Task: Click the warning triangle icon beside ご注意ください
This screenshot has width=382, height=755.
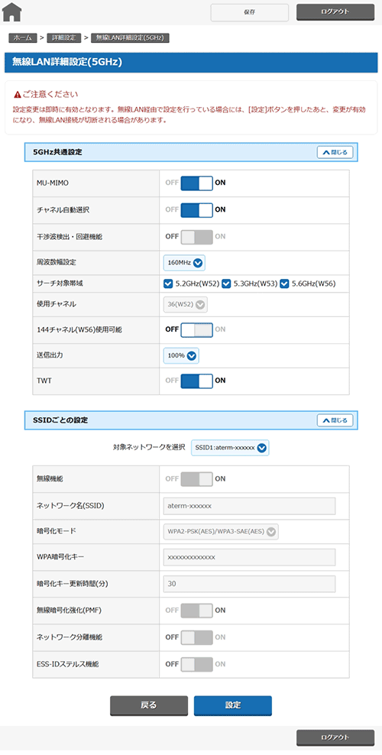Action: pyautogui.click(x=18, y=94)
